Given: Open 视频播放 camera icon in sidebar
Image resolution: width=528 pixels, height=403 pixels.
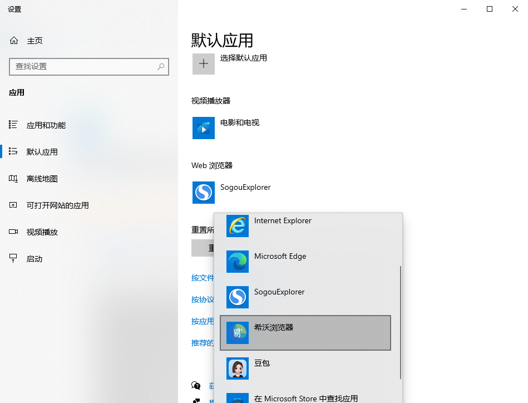Looking at the screenshot, I should coord(13,232).
